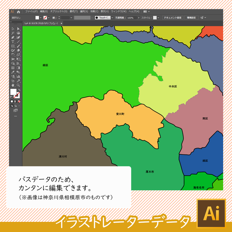This screenshot has width=232, height=232.
Task: Open the 編集(E) menu
Action: tap(44, 12)
